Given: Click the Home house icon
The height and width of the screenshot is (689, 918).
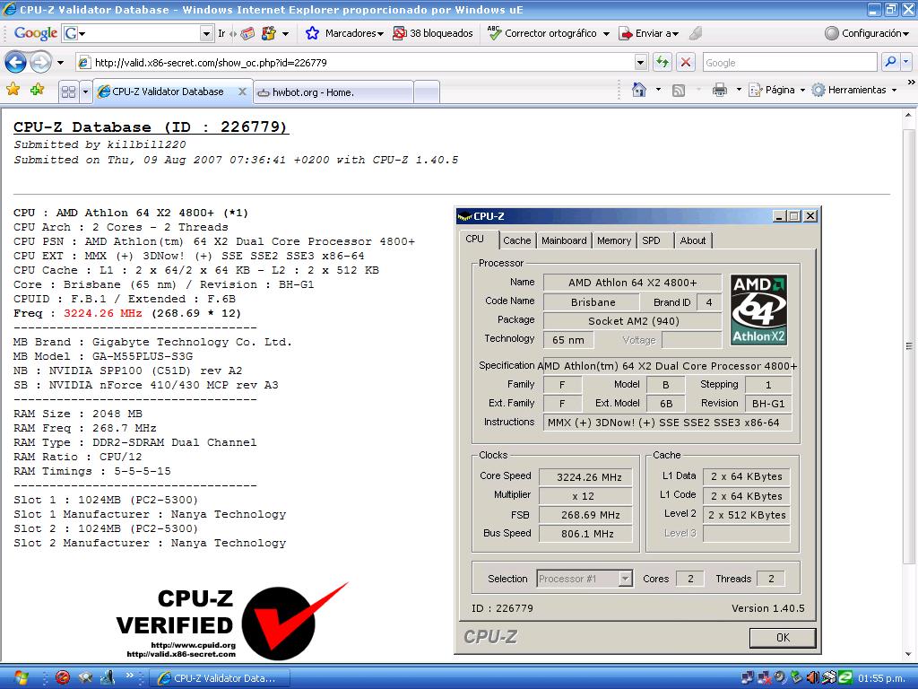Looking at the screenshot, I should [x=638, y=90].
